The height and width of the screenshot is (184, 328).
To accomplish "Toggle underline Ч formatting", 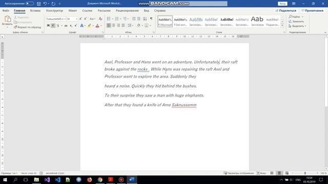I will pyautogui.click(x=58, y=26).
